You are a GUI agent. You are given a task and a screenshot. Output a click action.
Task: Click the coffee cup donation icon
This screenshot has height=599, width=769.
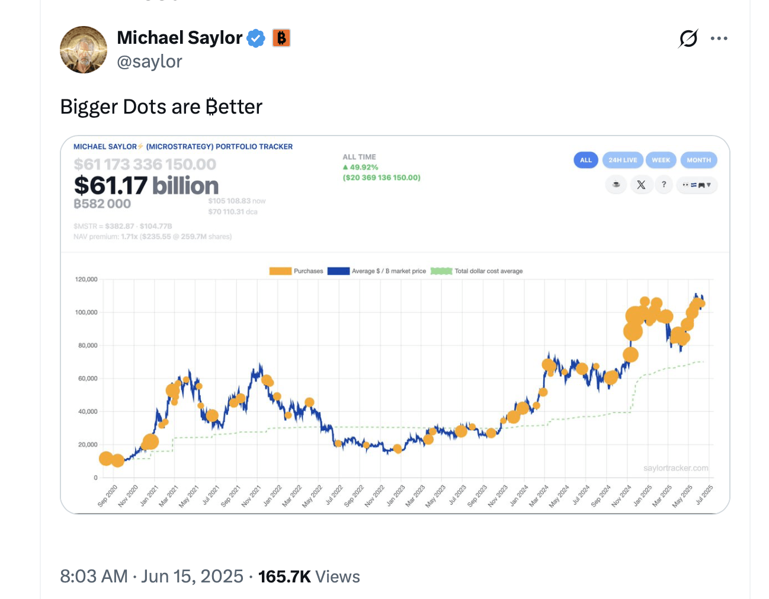coord(616,184)
